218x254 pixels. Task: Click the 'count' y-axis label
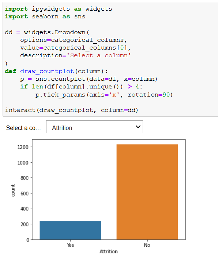pyautogui.click(x=13, y=190)
